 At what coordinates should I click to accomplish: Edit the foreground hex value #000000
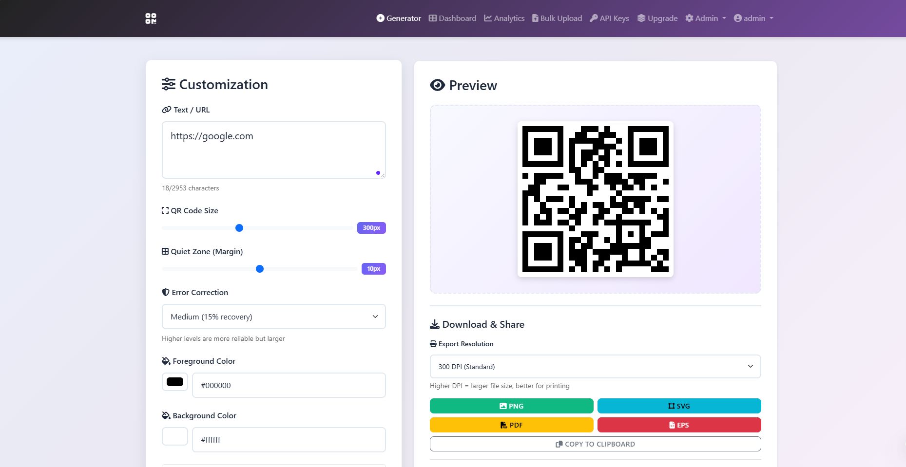(289, 385)
